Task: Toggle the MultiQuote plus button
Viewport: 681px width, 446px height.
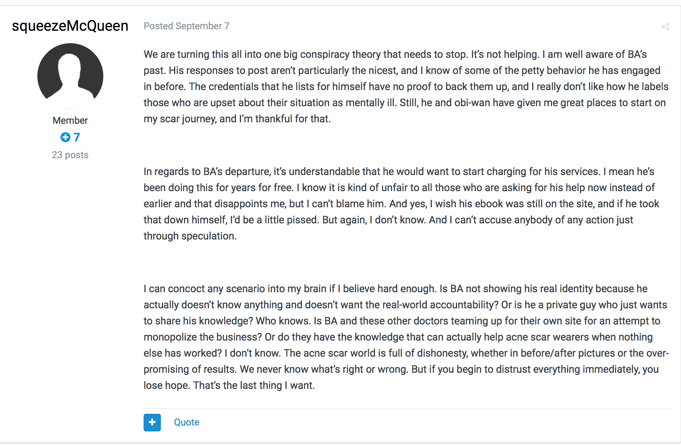Action: [x=152, y=423]
